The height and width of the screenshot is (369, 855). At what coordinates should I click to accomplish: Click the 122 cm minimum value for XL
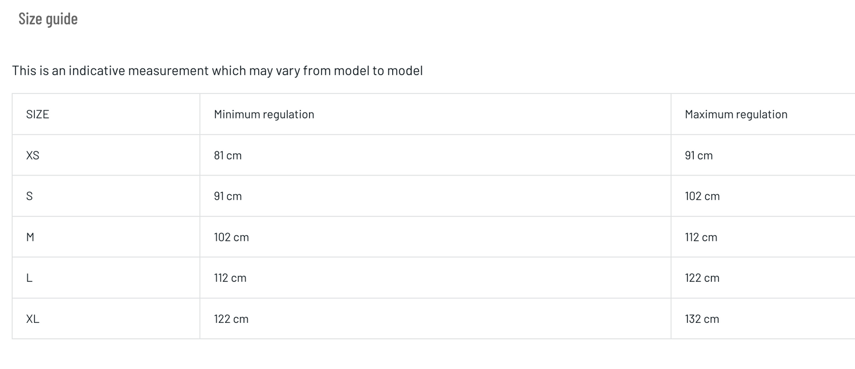[x=231, y=319]
